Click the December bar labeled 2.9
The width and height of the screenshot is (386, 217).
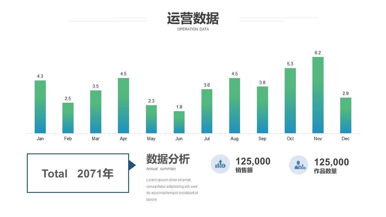(x=346, y=115)
